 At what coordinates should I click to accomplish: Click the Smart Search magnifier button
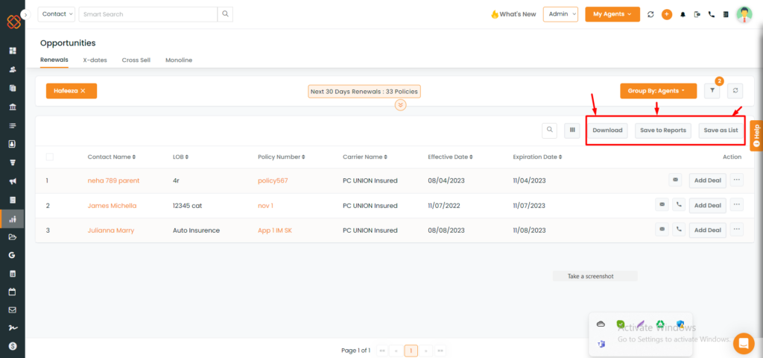pyautogui.click(x=225, y=14)
